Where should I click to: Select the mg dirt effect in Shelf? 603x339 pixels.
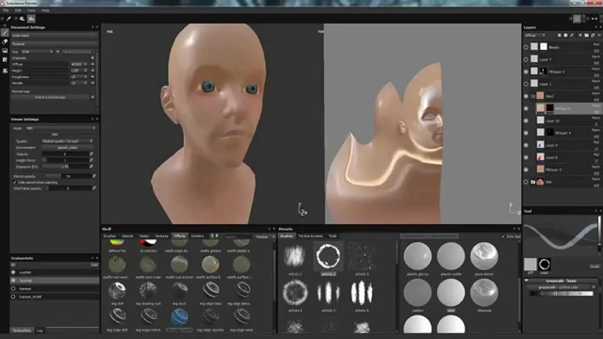coord(117,293)
